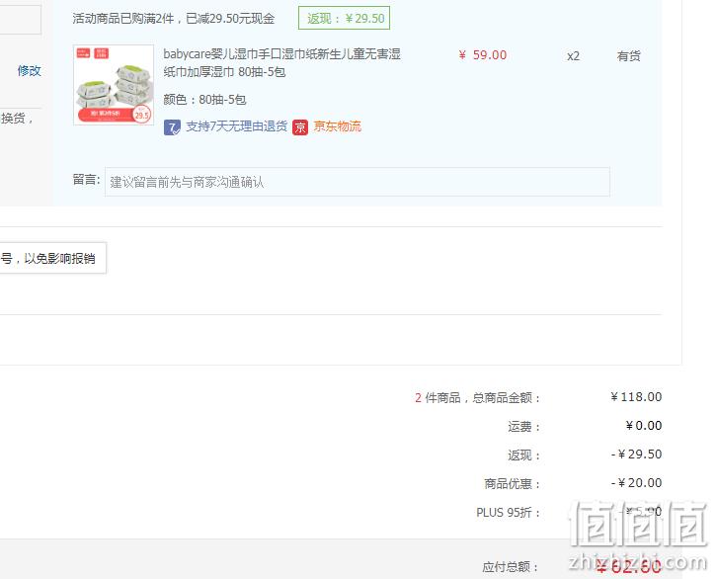
Task: Select the total ￥118.00 amount
Action: pyautogui.click(x=636, y=397)
